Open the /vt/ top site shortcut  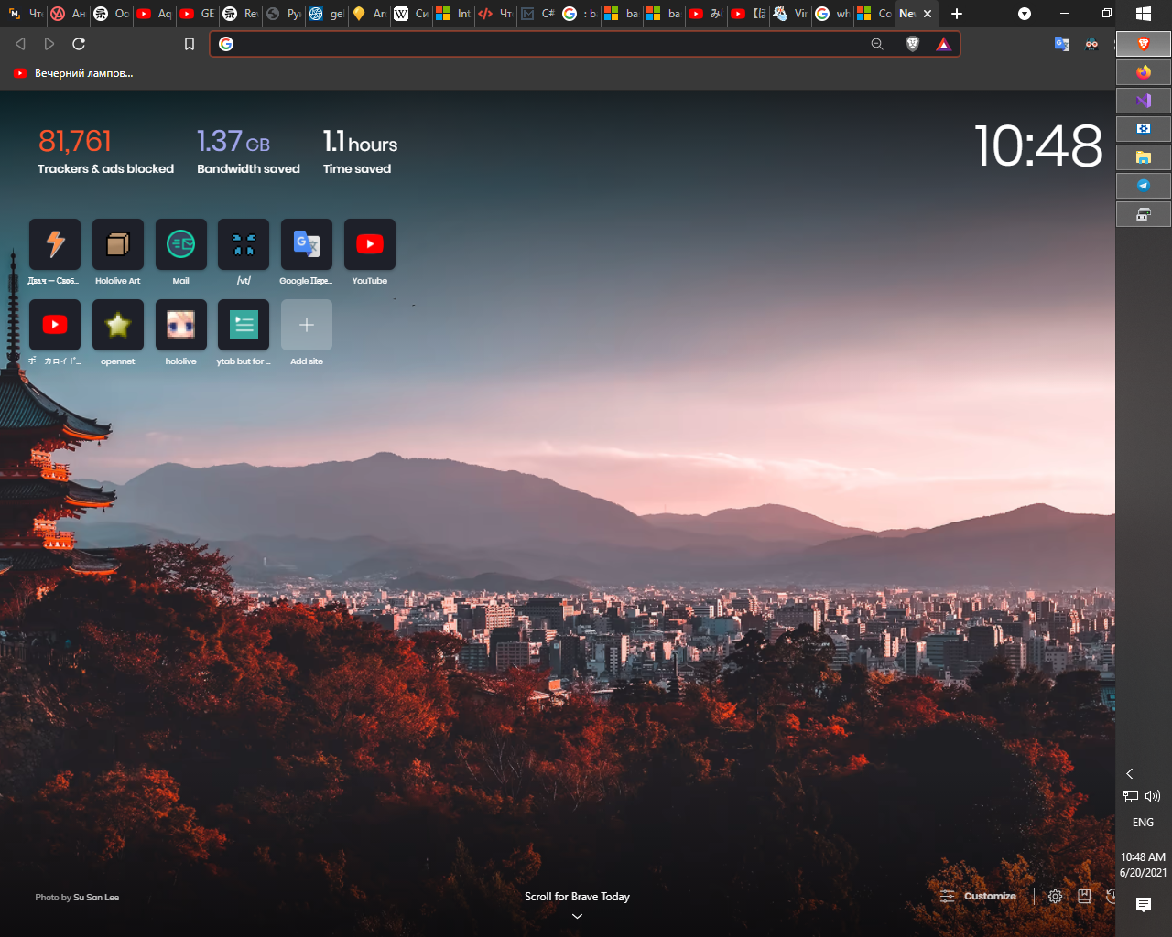coord(244,244)
